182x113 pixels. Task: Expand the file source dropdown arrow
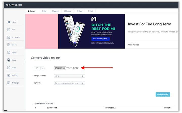[x=42, y=68]
